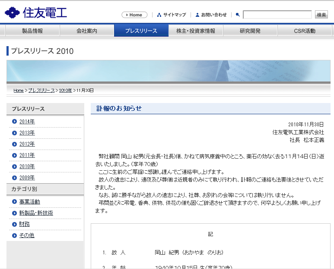
Task: Open the 事業活動 category link
Action: [x=30, y=202]
